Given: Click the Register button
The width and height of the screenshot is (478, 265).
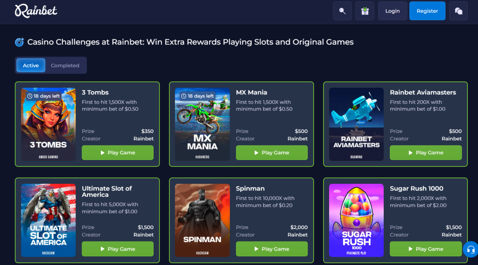Looking at the screenshot, I should pos(427,11).
